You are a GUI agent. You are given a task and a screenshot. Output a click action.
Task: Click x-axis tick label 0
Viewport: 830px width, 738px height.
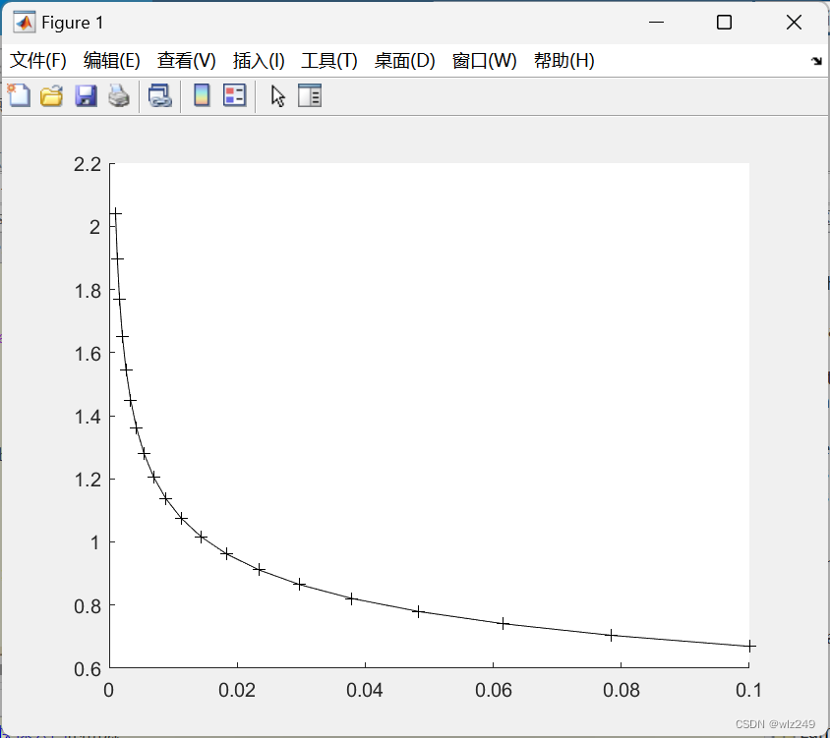[x=108, y=691]
